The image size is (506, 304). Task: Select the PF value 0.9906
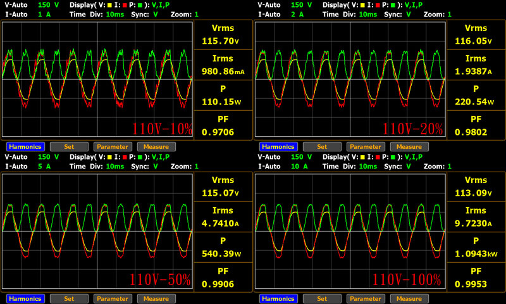click(218, 284)
